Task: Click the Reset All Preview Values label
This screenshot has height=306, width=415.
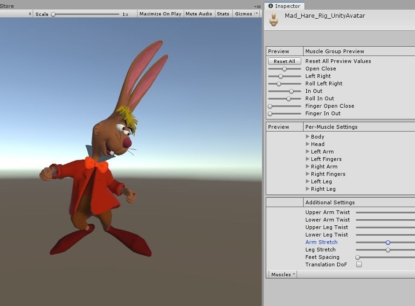Action: point(338,61)
